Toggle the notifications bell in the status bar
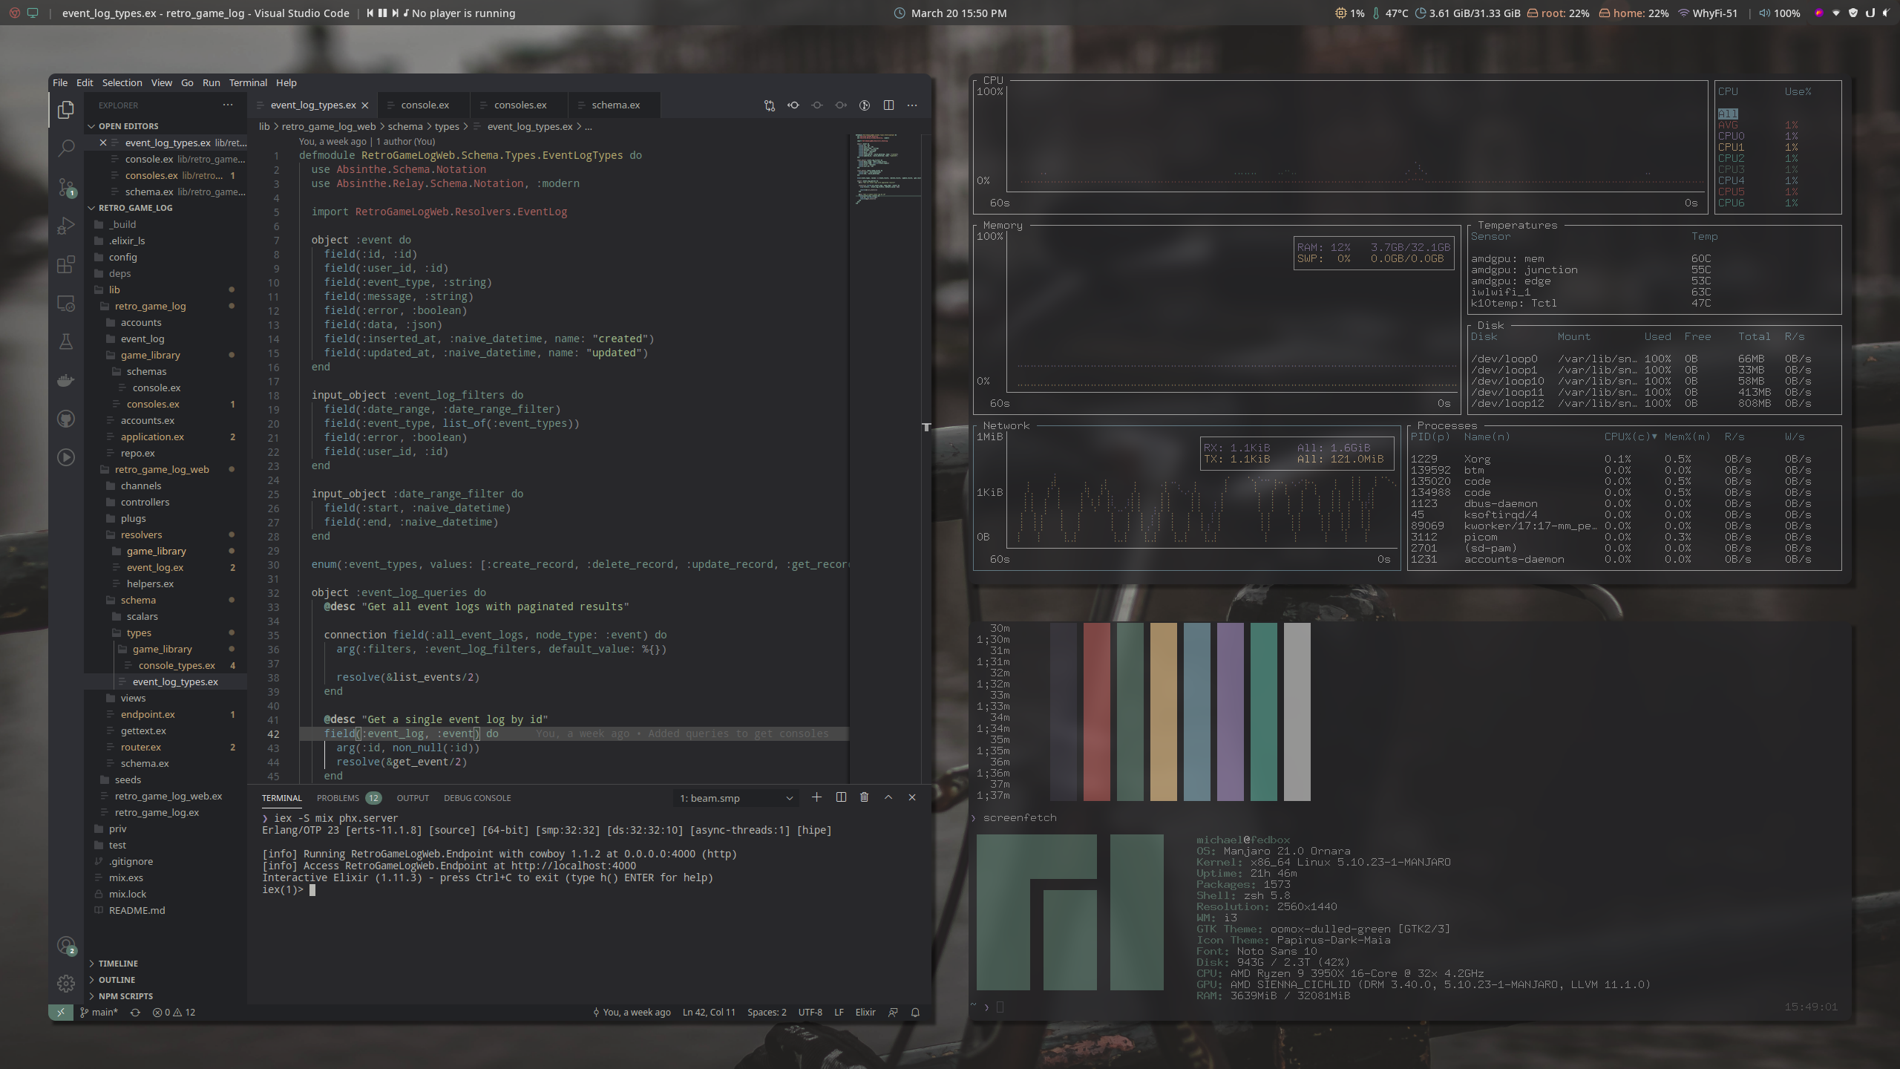This screenshot has height=1069, width=1900. click(915, 1012)
